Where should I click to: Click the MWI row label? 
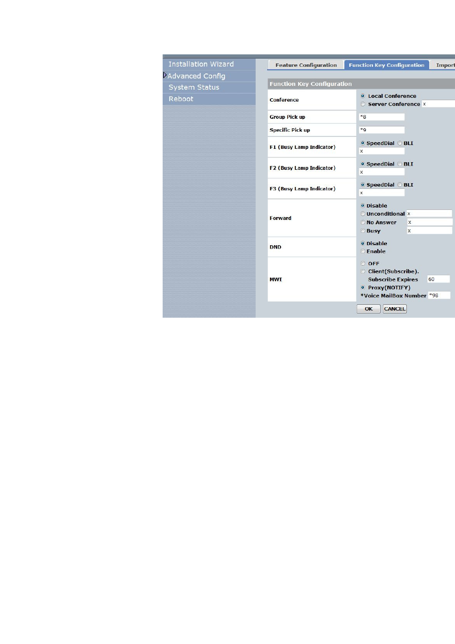click(276, 280)
